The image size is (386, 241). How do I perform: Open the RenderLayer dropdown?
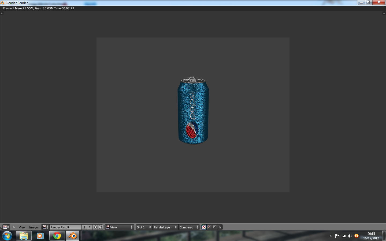click(x=165, y=227)
